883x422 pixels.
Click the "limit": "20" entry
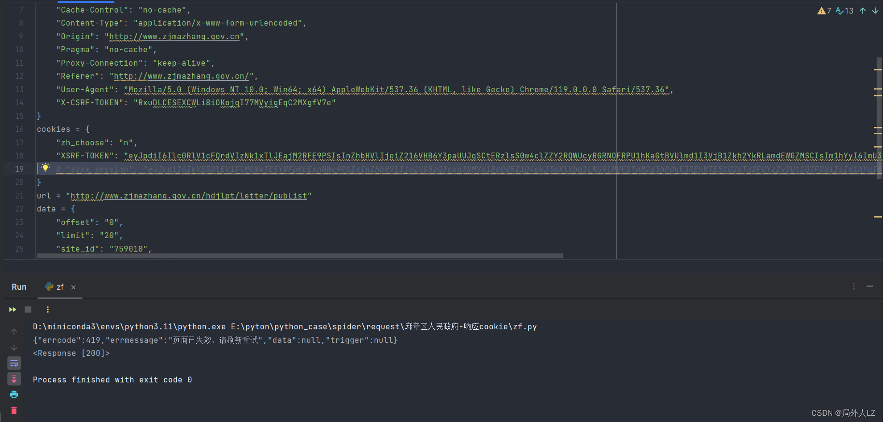(x=89, y=236)
